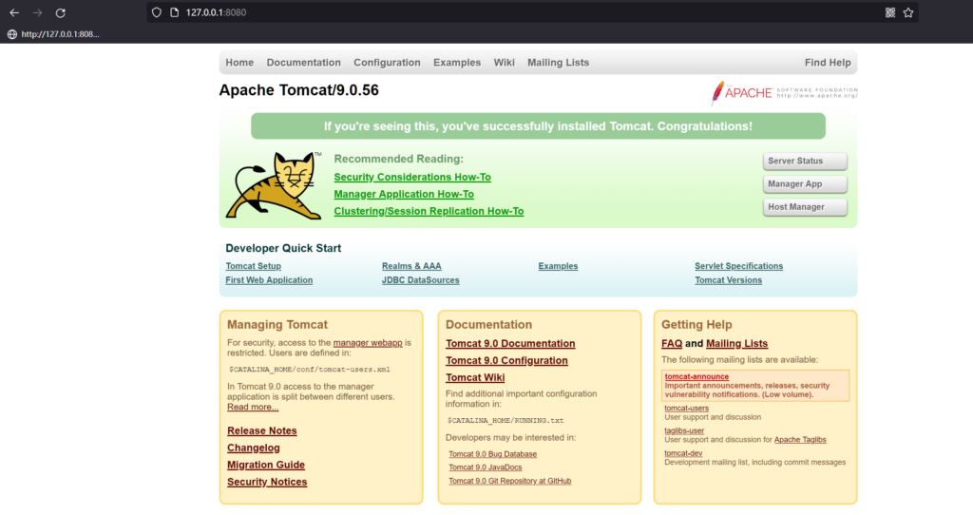Open Examples link under Developer Quick Start

558,266
